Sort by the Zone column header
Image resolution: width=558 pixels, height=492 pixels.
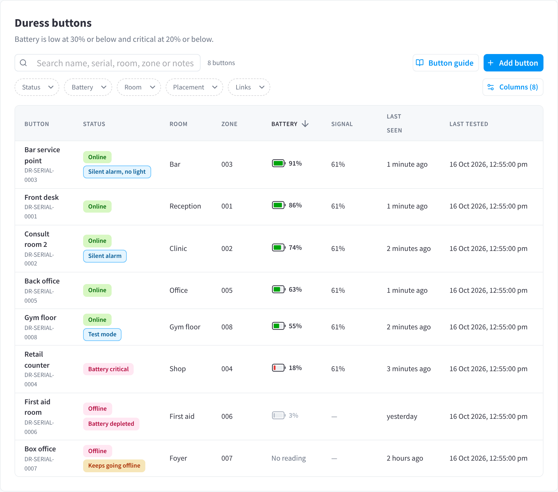pyautogui.click(x=229, y=124)
